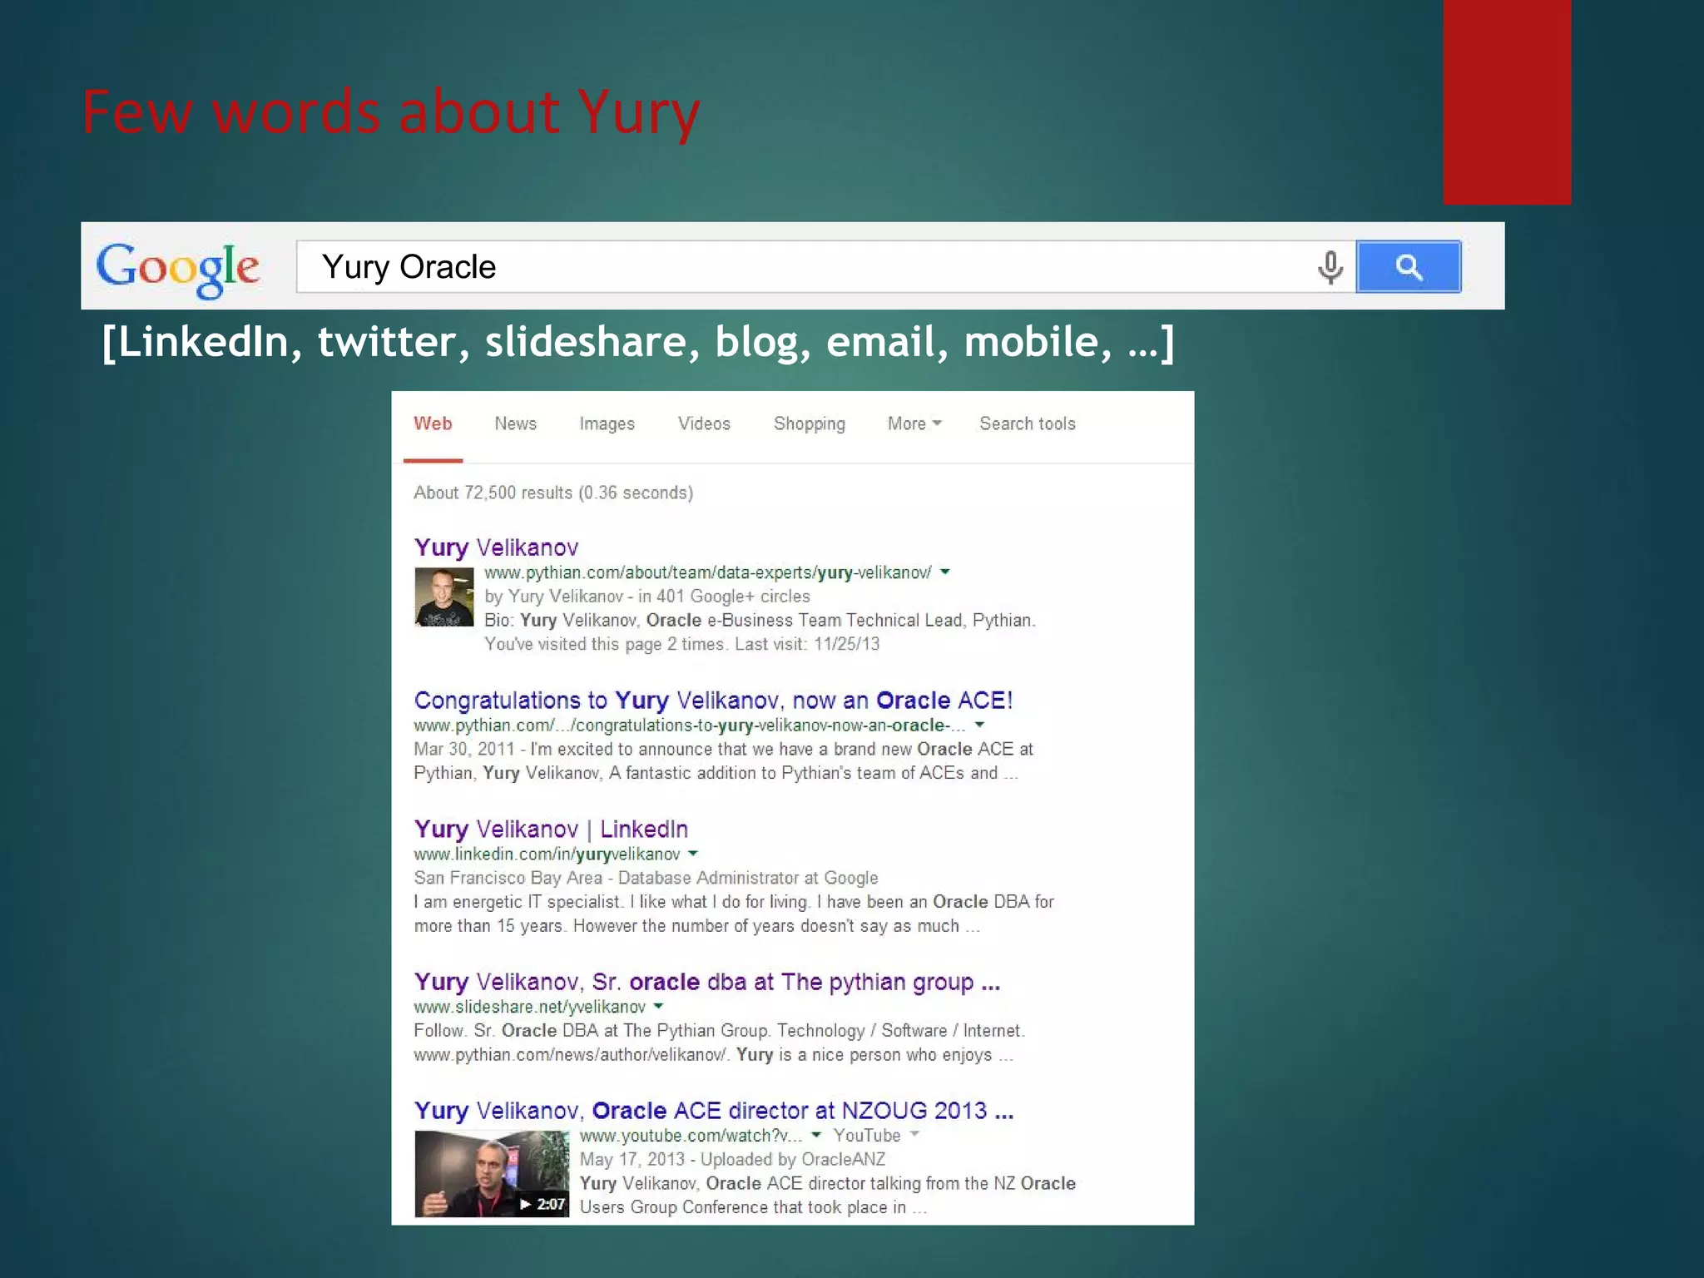Expand the More dropdown menu
The width and height of the screenshot is (1704, 1278).
point(914,424)
